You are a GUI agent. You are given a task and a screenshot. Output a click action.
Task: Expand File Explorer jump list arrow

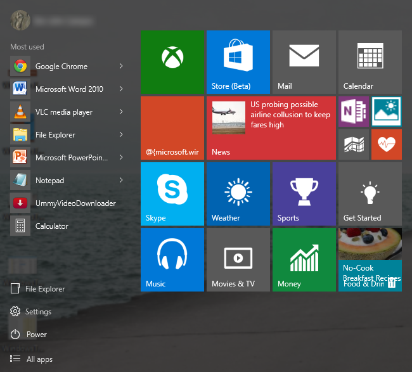121,134
